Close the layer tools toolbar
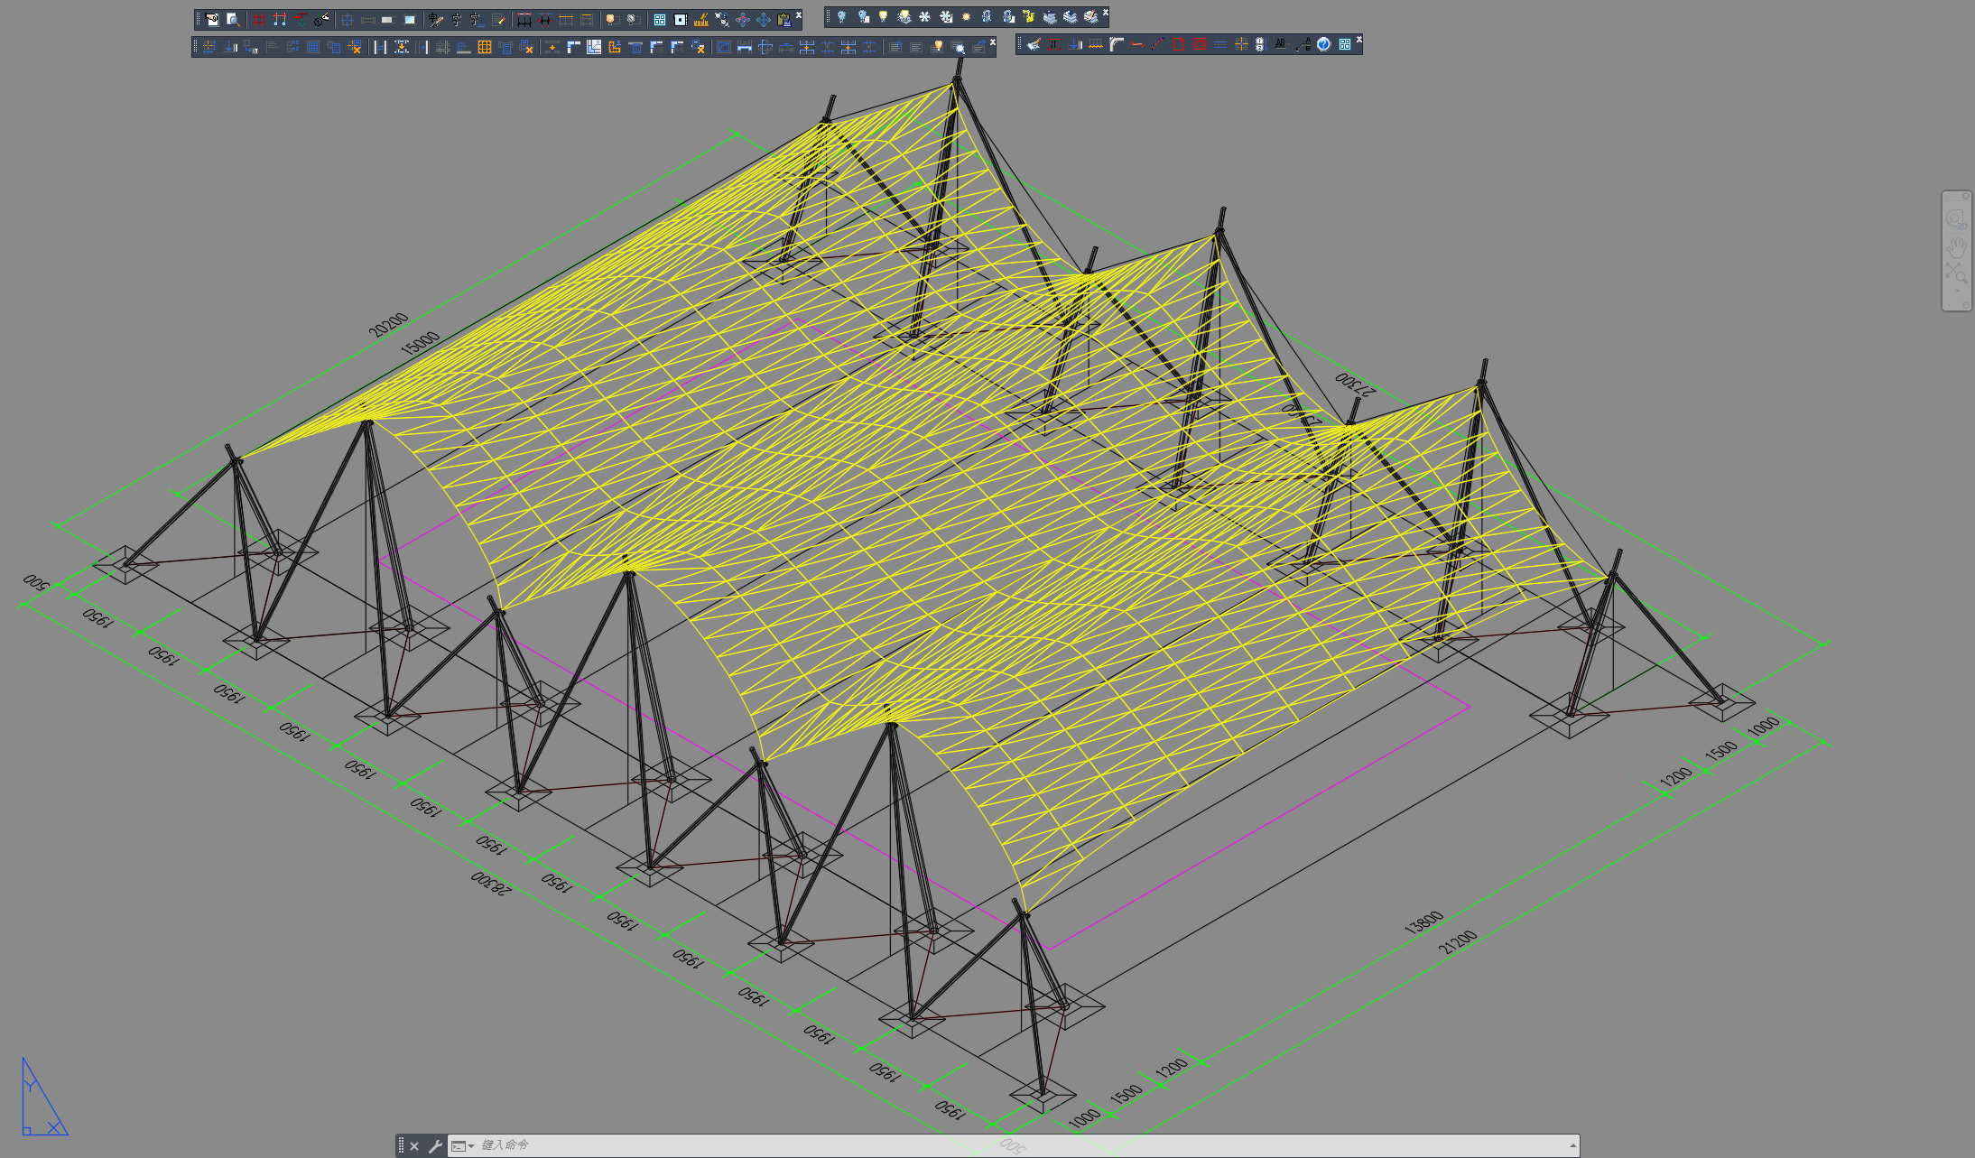 click(1106, 13)
